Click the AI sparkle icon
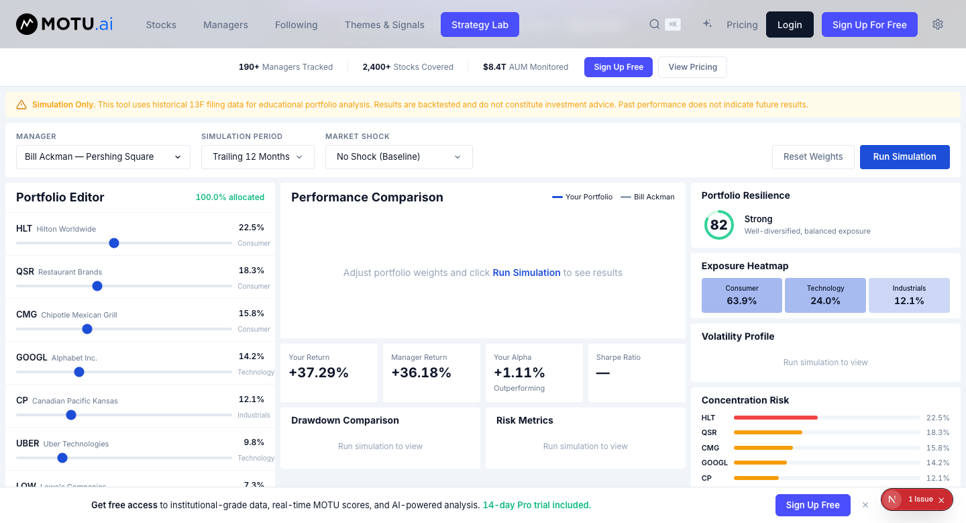 click(707, 24)
